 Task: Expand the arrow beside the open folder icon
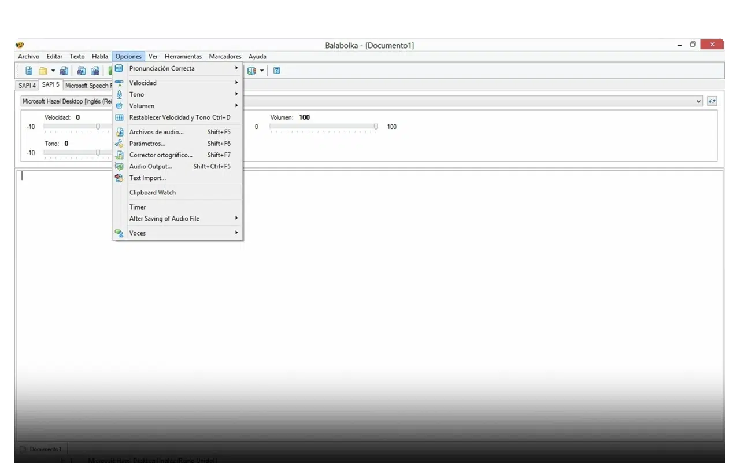point(53,71)
